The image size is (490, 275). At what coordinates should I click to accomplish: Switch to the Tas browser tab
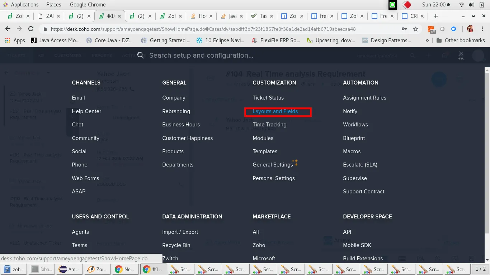263,16
